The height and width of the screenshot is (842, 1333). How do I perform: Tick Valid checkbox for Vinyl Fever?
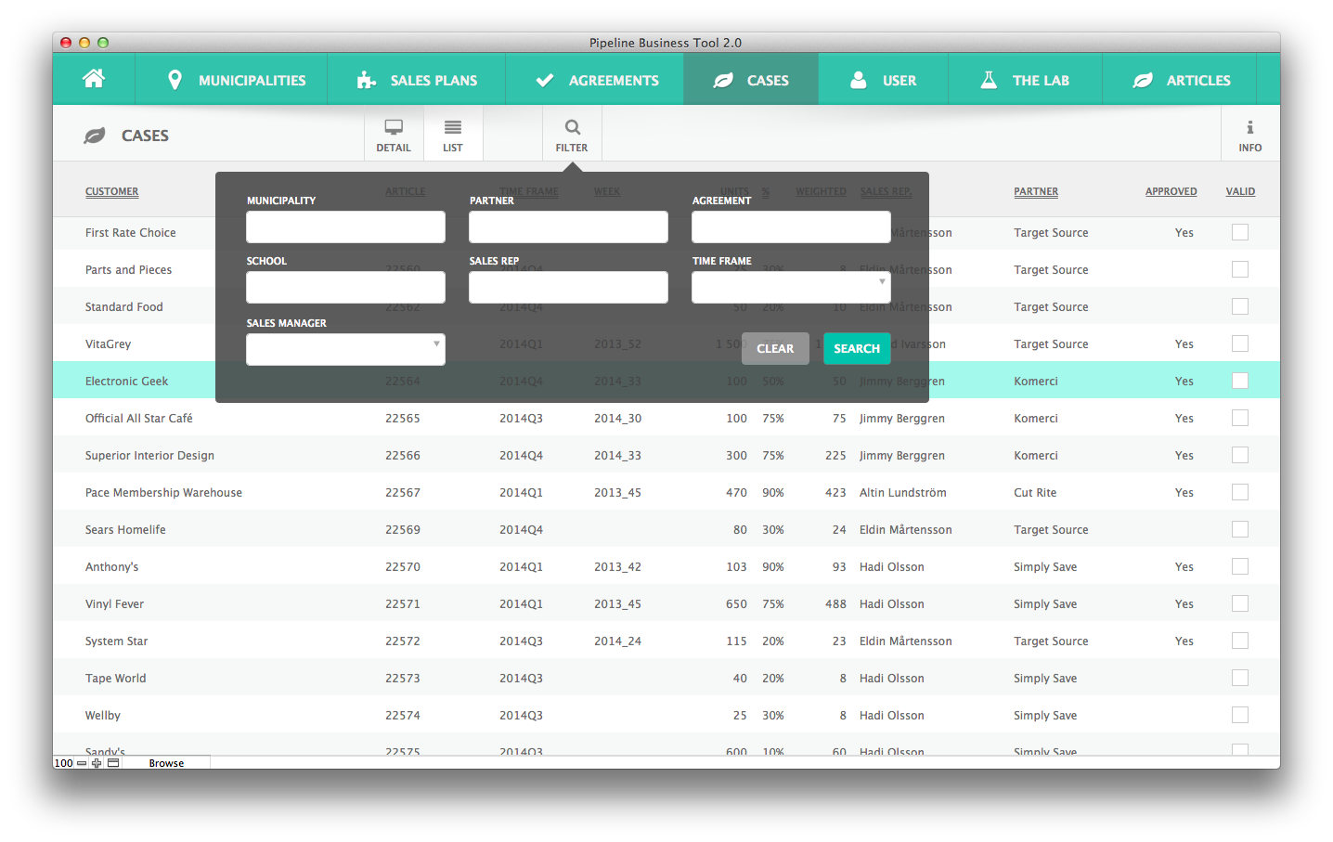pos(1239,603)
